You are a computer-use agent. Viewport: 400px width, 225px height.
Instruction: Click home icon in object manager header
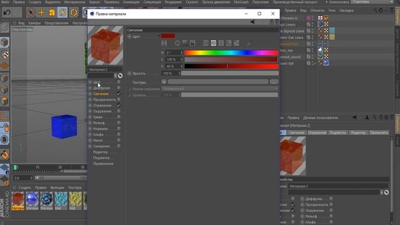(x=381, y=10)
